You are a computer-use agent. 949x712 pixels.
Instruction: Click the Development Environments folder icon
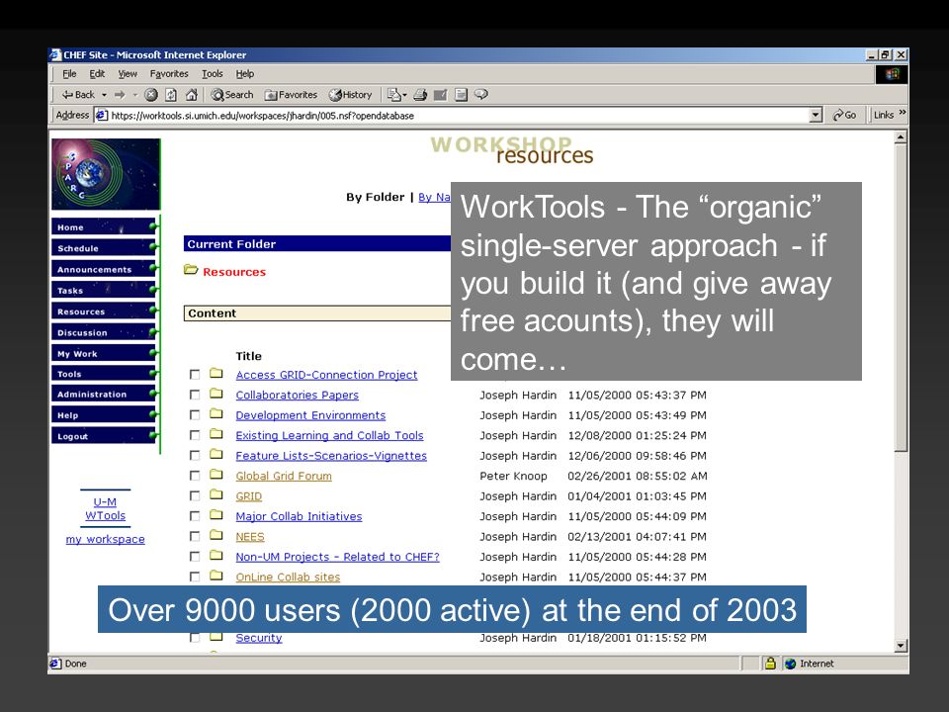coord(216,413)
